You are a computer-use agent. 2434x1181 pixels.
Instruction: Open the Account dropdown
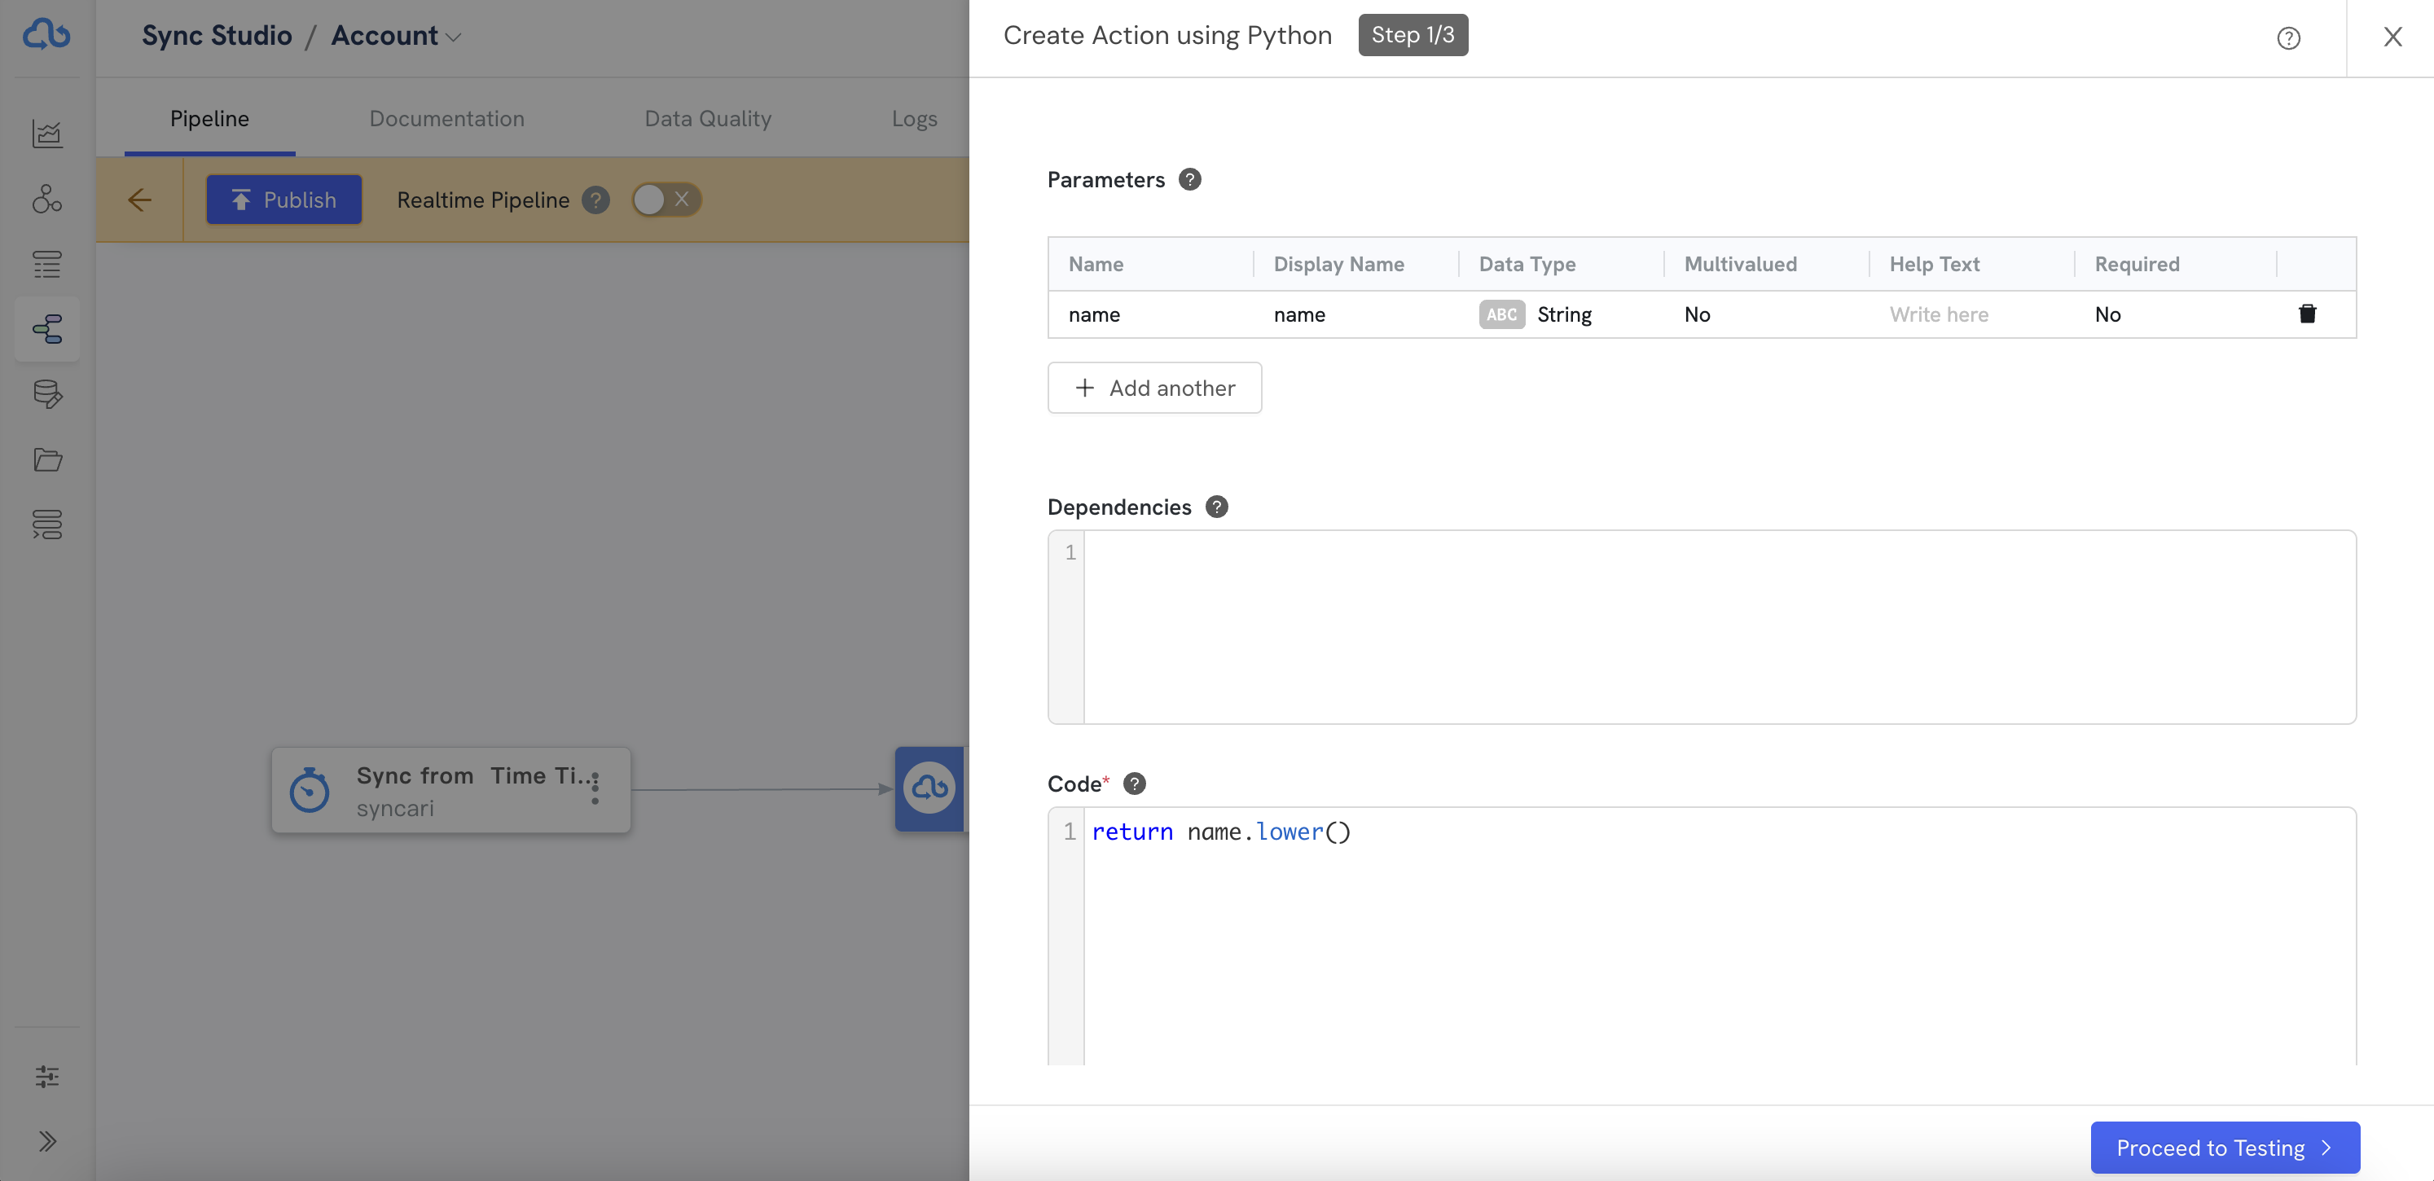tap(396, 36)
